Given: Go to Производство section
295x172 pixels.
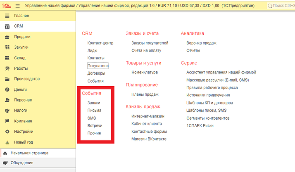Looking at the screenshot, I should (27, 79).
